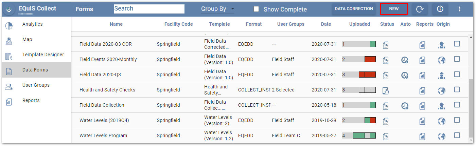476x146 pixels.
Task: Click the '2 Selected' user groups cell
Action: (x=283, y=90)
